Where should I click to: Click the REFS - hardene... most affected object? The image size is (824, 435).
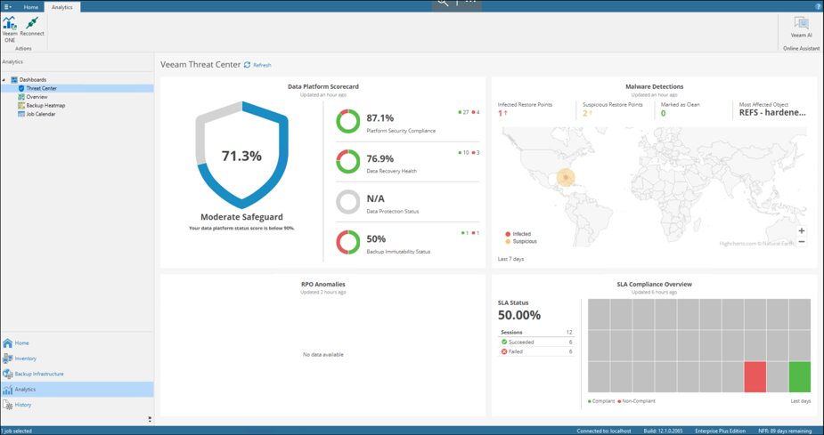[772, 113]
